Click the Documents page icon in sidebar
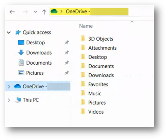166x139 pixels. coord(21,63)
